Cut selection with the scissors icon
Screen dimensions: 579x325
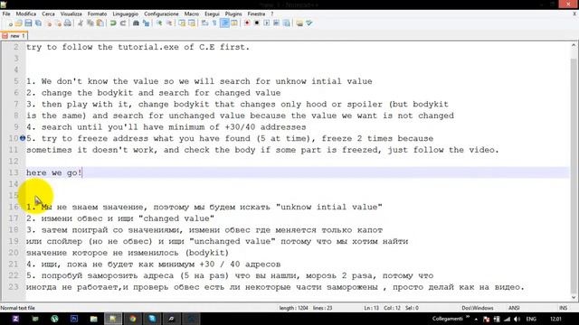(x=81, y=23)
